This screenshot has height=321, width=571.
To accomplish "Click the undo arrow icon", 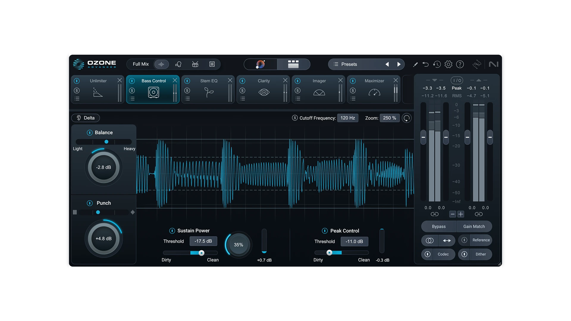I will click(425, 64).
